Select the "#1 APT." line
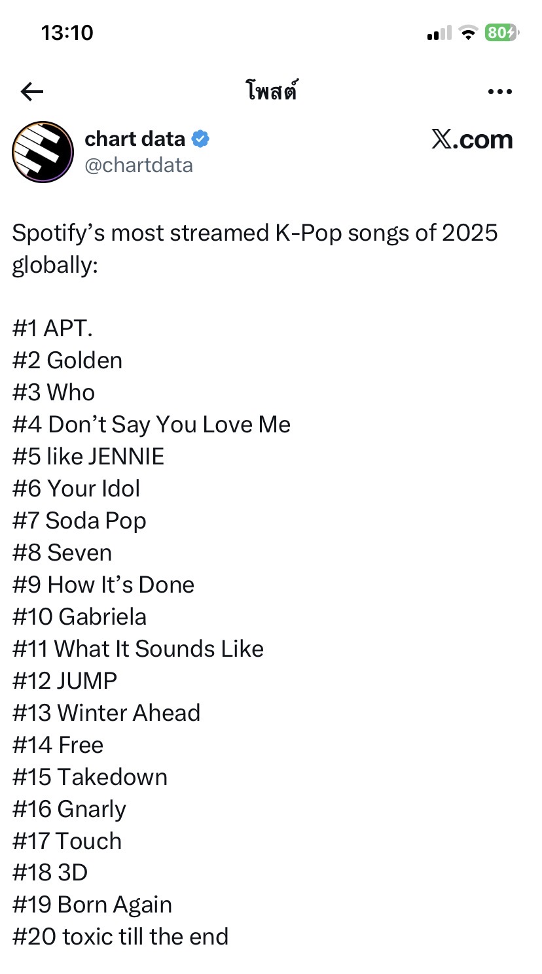 coord(52,328)
